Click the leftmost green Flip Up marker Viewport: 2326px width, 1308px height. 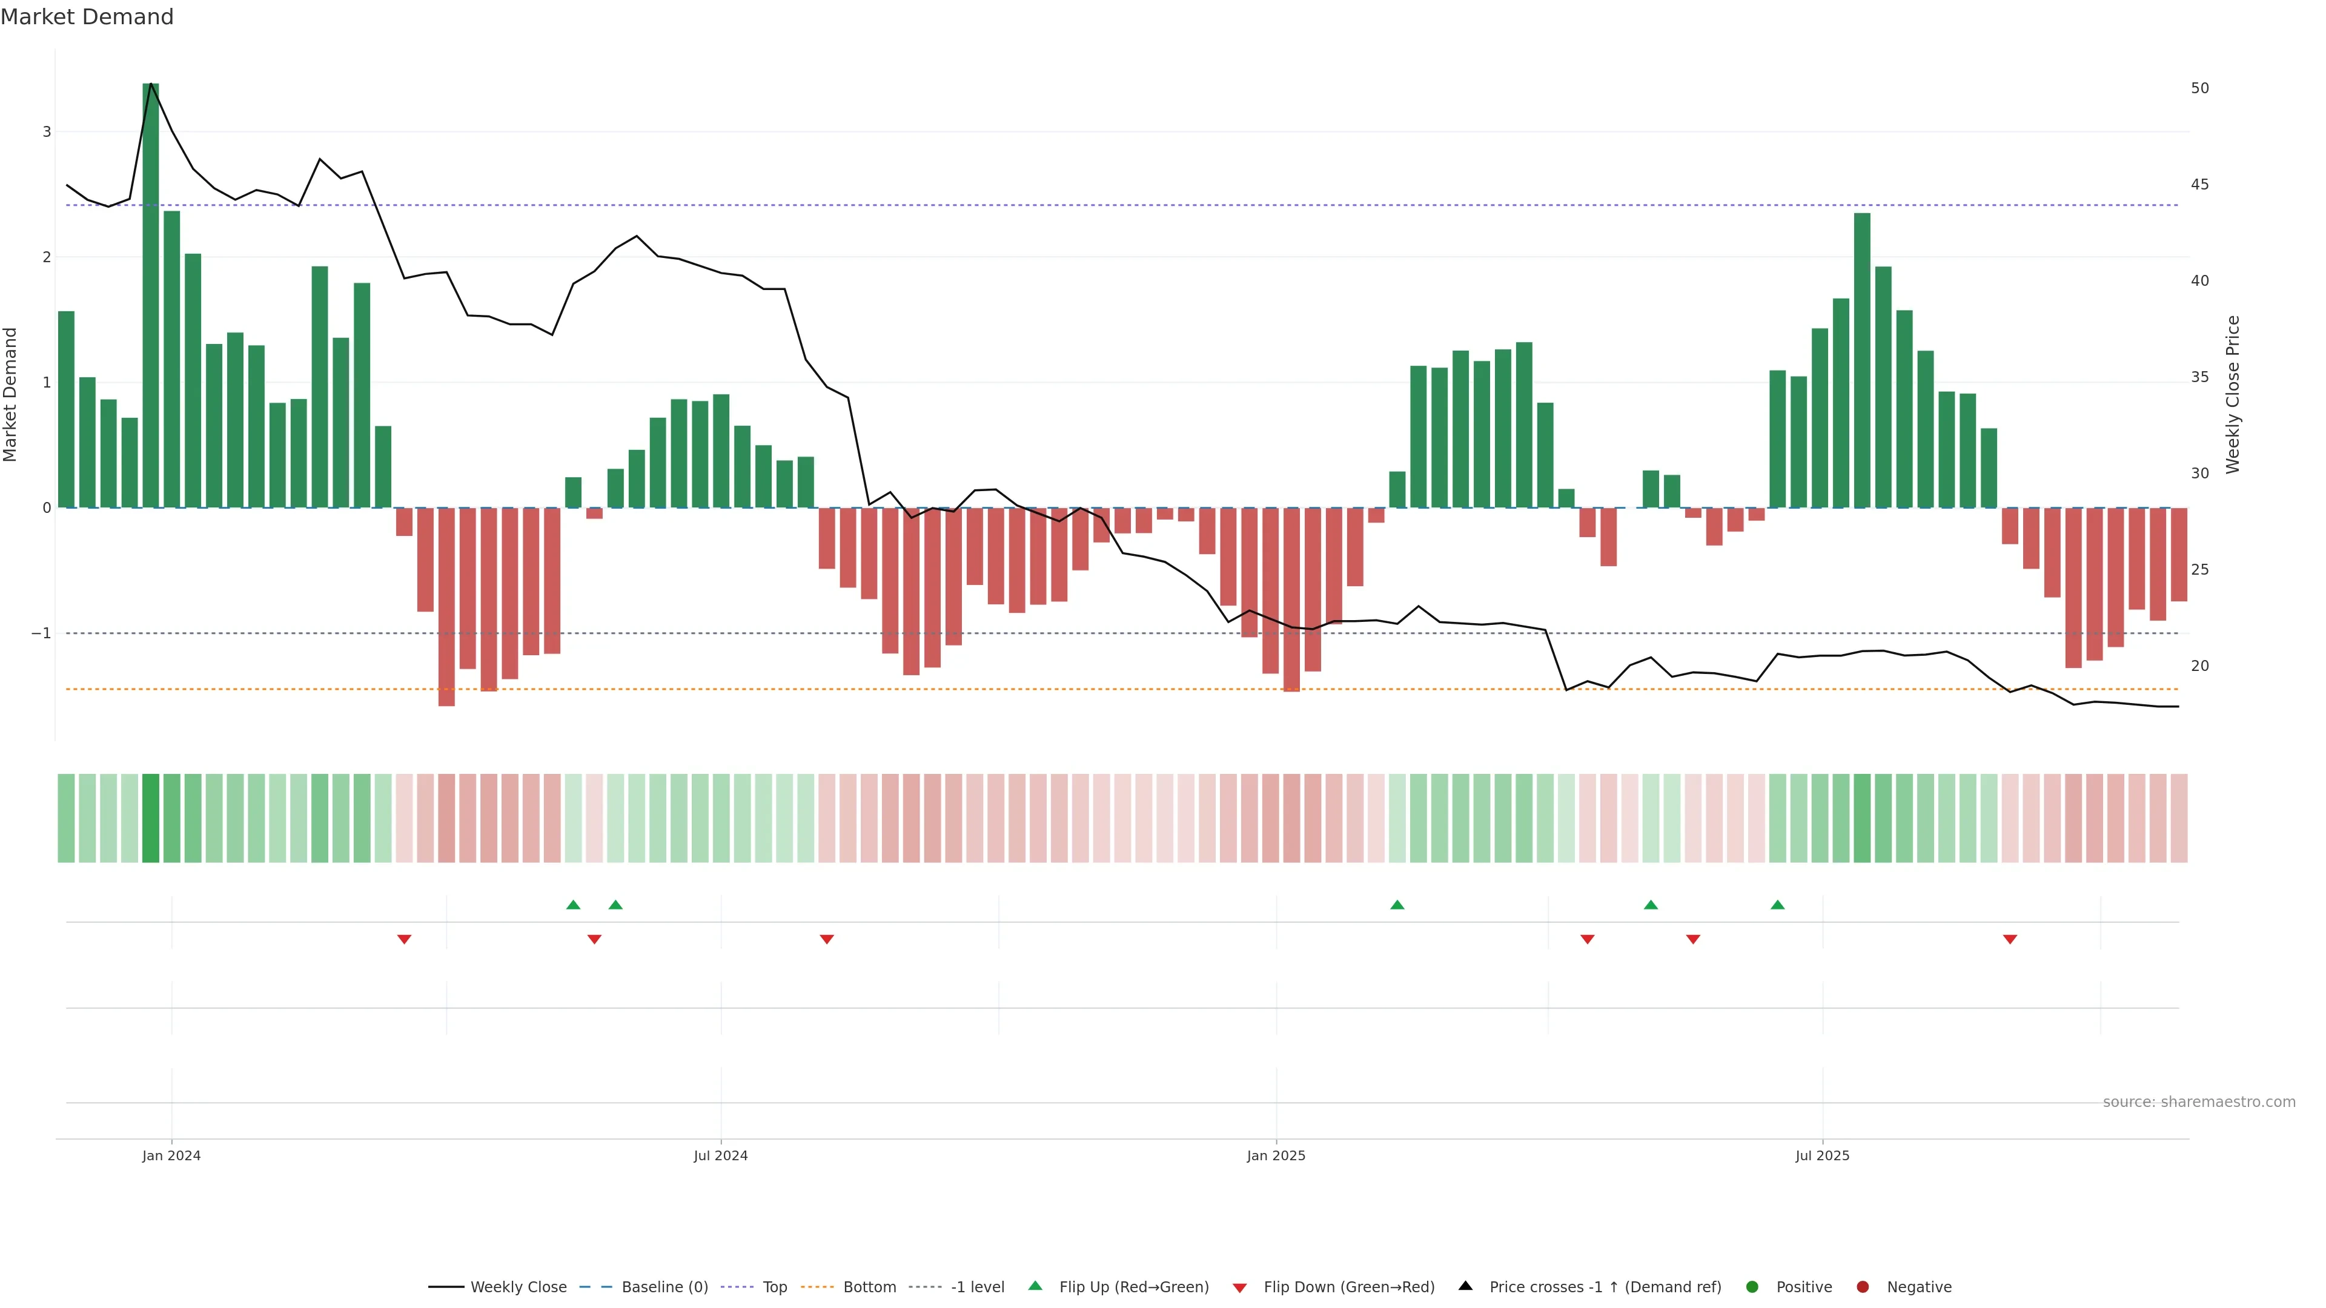click(574, 905)
